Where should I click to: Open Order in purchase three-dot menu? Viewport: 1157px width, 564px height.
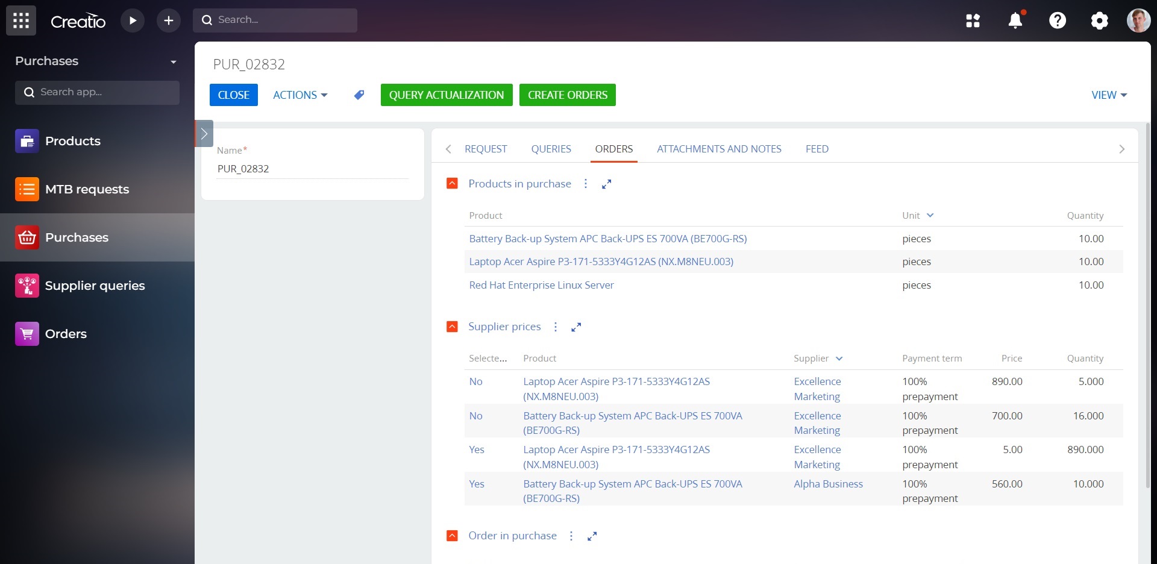tap(571, 536)
